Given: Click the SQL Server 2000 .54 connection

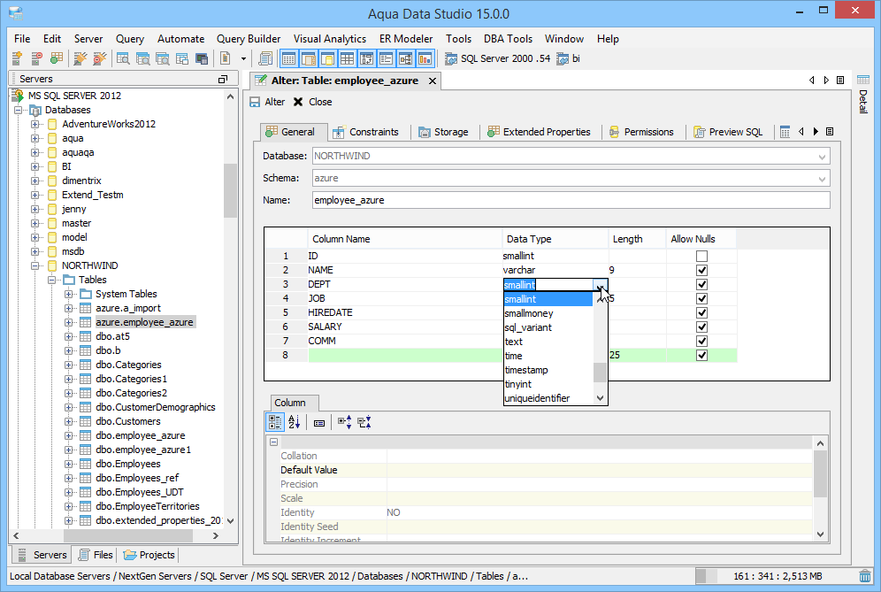Looking at the screenshot, I should pyautogui.click(x=498, y=58).
